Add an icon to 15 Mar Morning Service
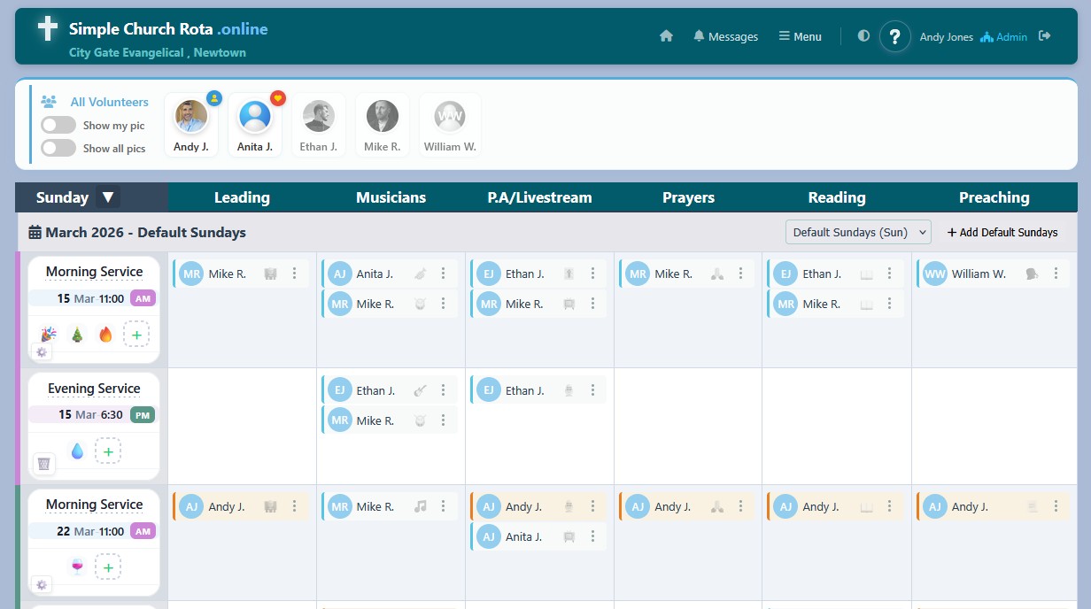The image size is (1091, 609). click(x=136, y=334)
